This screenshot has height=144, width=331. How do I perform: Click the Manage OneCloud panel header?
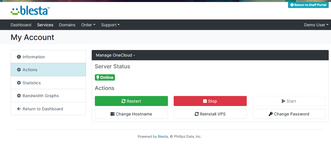pyautogui.click(x=210, y=55)
